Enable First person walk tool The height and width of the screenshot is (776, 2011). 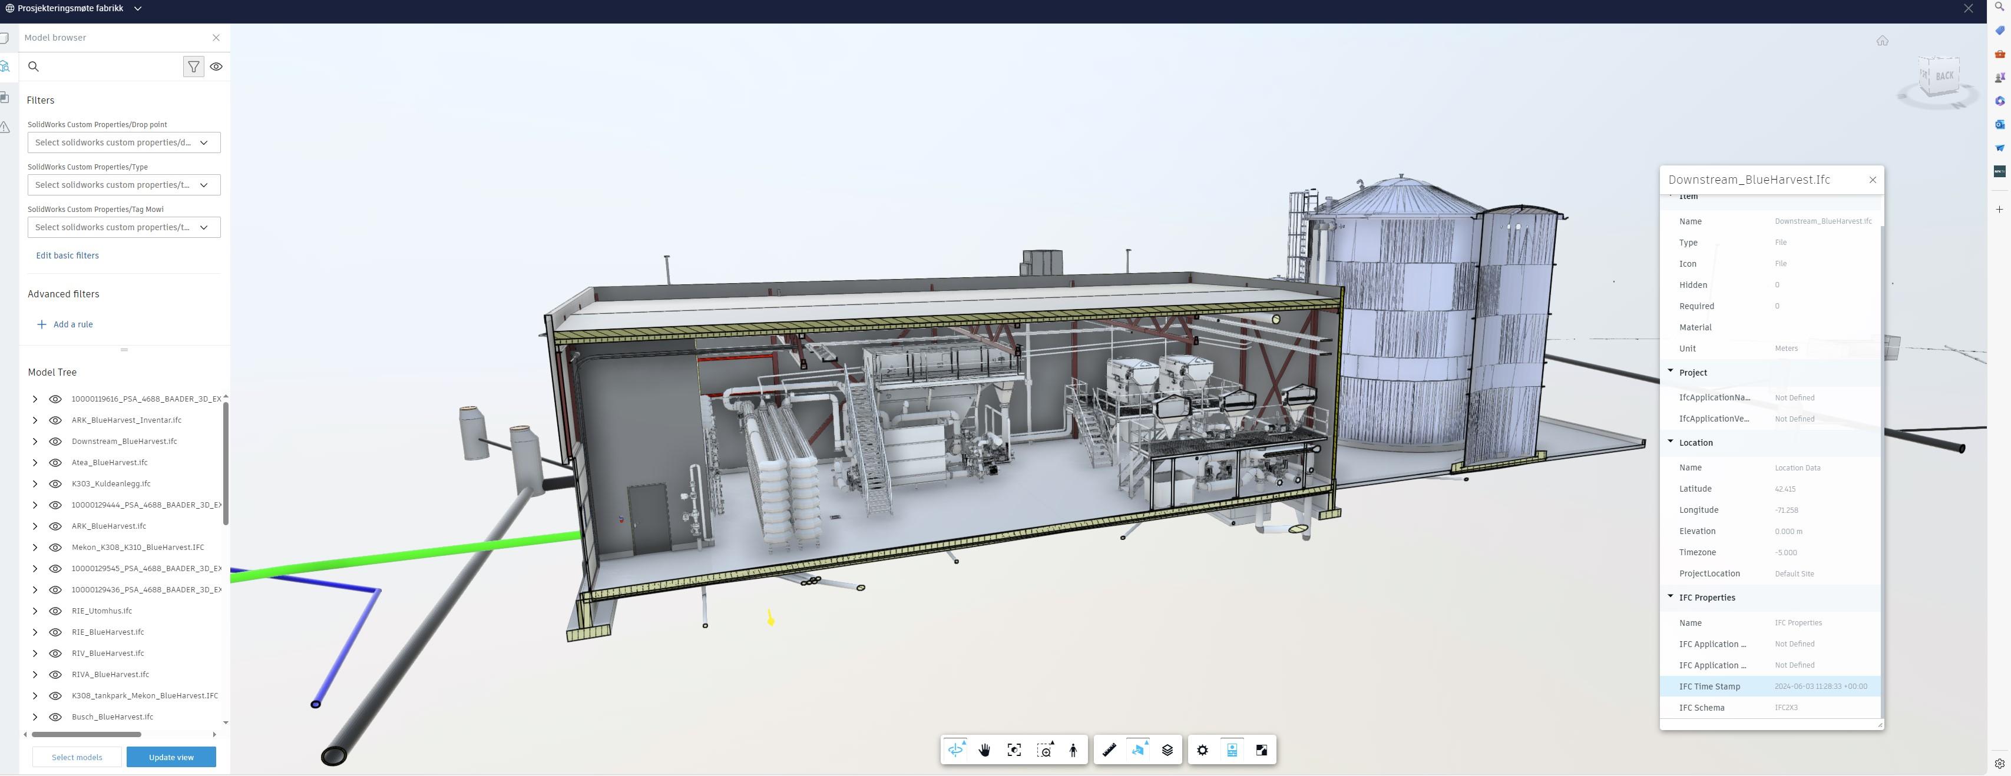(1073, 750)
